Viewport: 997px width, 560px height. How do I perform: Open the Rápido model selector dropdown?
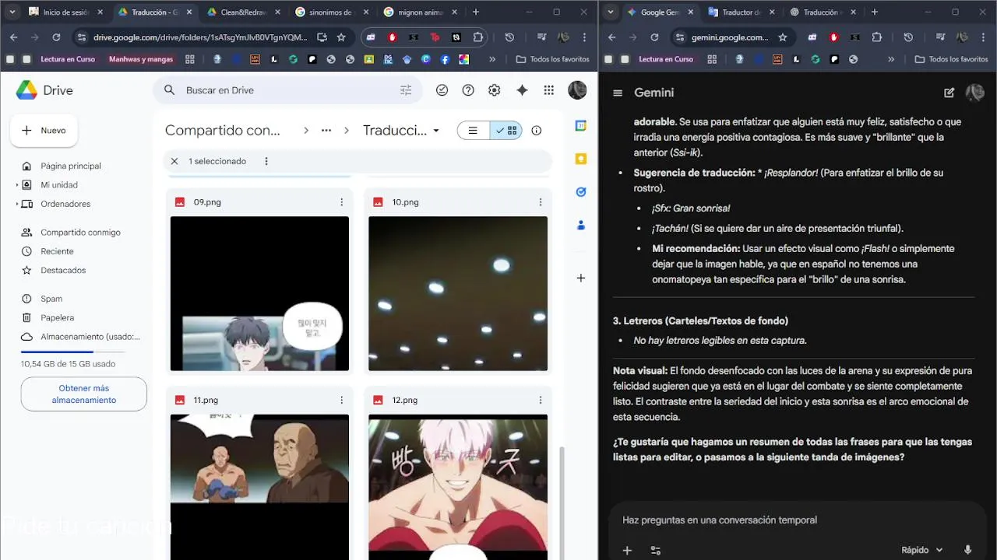[922, 550]
